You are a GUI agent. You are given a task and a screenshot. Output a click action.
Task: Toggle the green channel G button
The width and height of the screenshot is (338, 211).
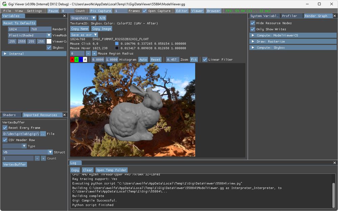[x=76, y=60]
